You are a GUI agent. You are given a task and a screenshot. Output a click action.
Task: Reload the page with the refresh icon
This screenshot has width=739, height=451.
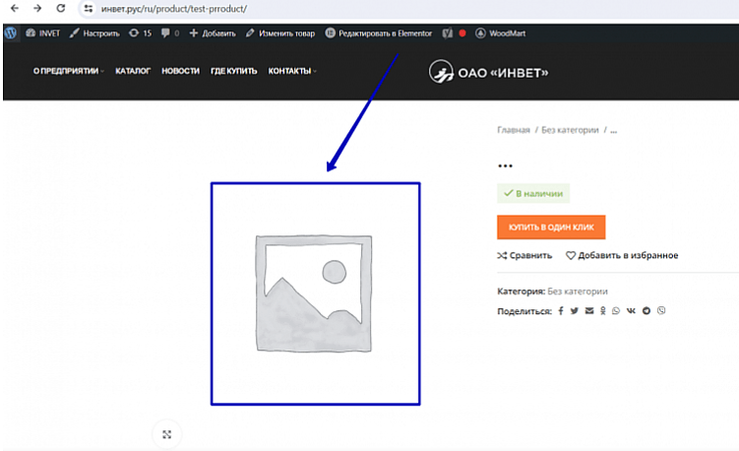pyautogui.click(x=61, y=8)
